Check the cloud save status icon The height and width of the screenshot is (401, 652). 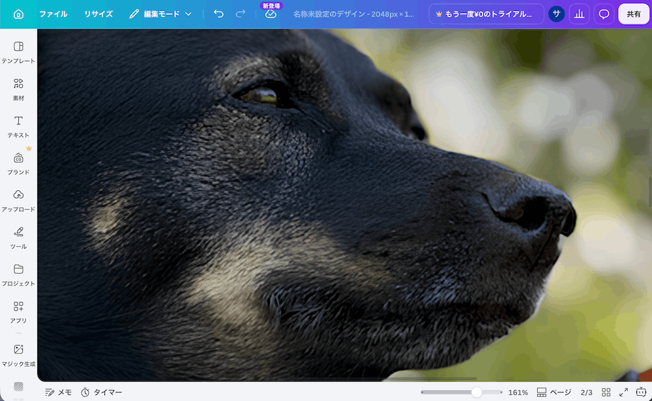[271, 14]
